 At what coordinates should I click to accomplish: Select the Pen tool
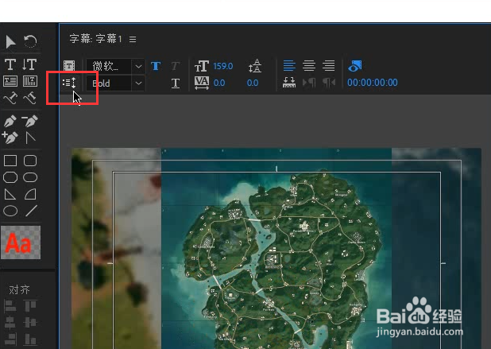[10, 121]
